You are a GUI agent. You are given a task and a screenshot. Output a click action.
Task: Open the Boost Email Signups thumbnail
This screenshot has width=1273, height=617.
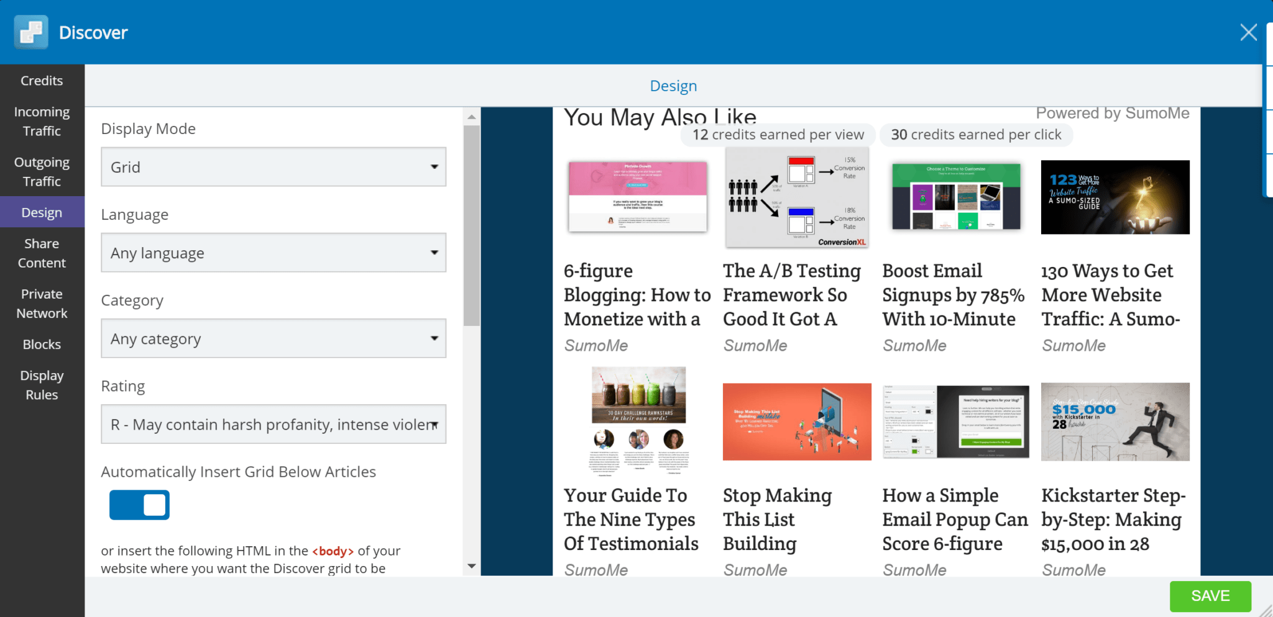click(x=956, y=197)
